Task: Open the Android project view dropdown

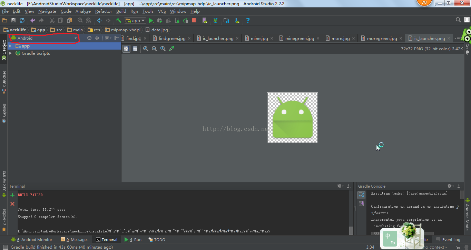Action: click(x=44, y=38)
